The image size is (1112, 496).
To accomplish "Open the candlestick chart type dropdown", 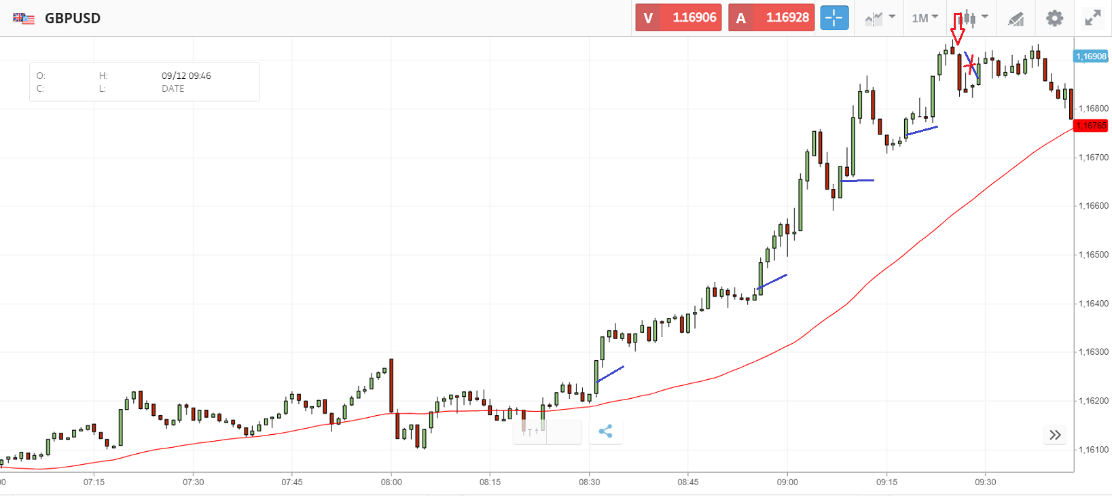I will click(x=973, y=18).
